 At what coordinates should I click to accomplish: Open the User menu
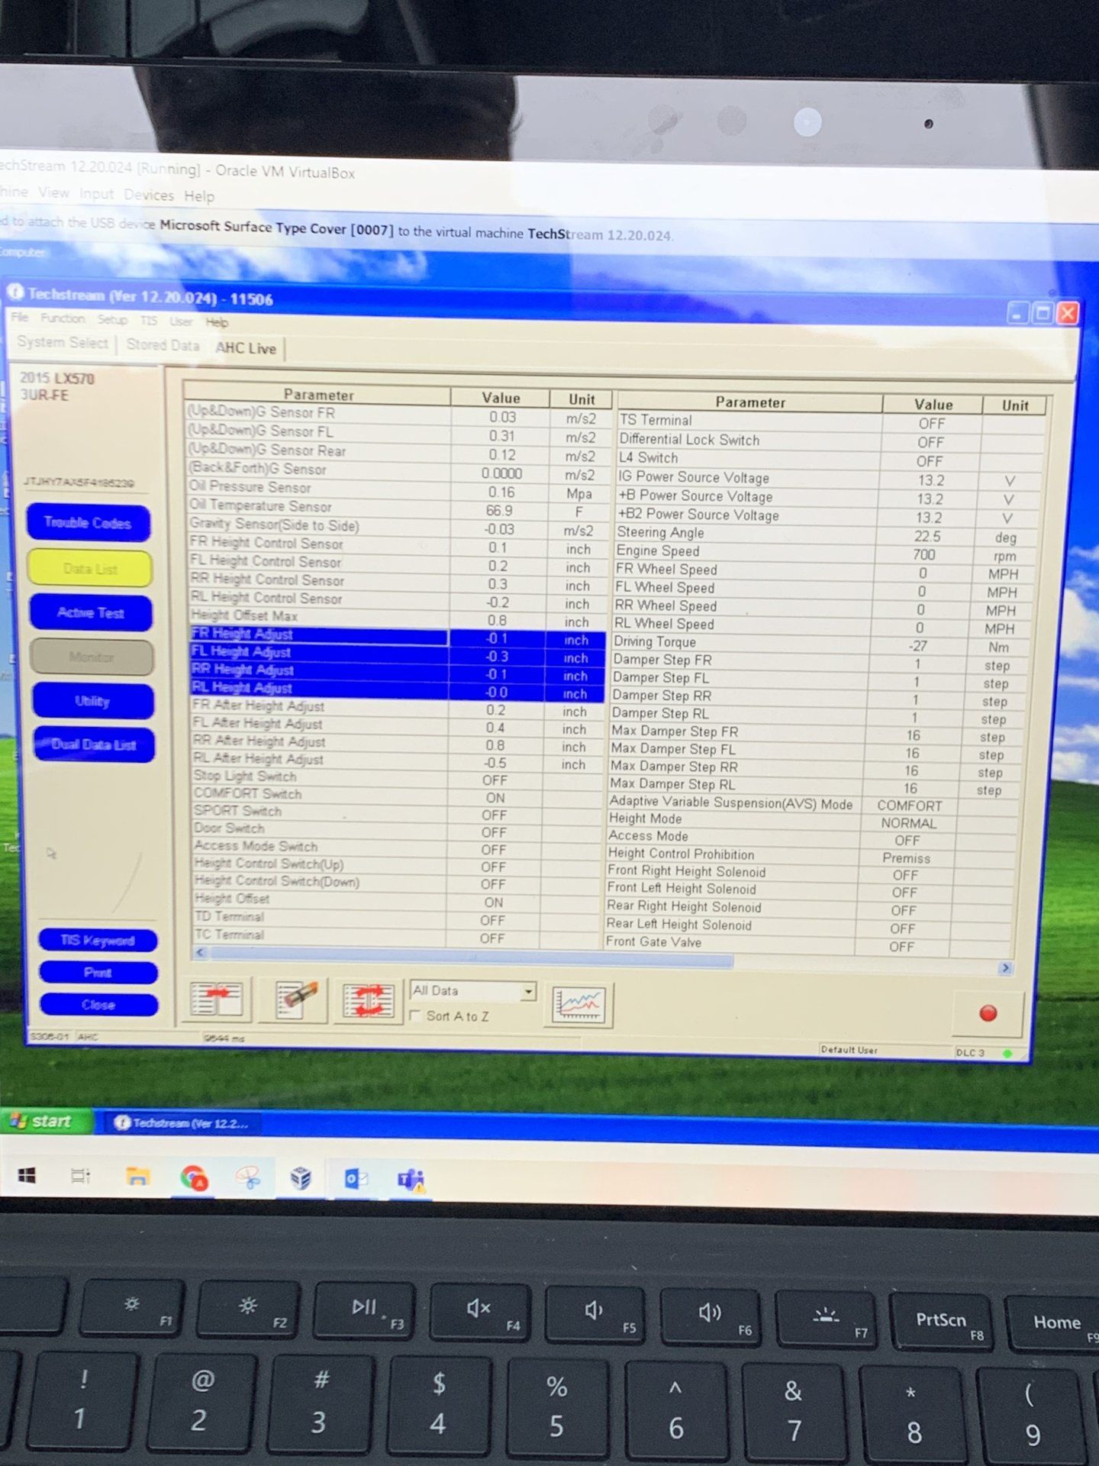click(181, 321)
